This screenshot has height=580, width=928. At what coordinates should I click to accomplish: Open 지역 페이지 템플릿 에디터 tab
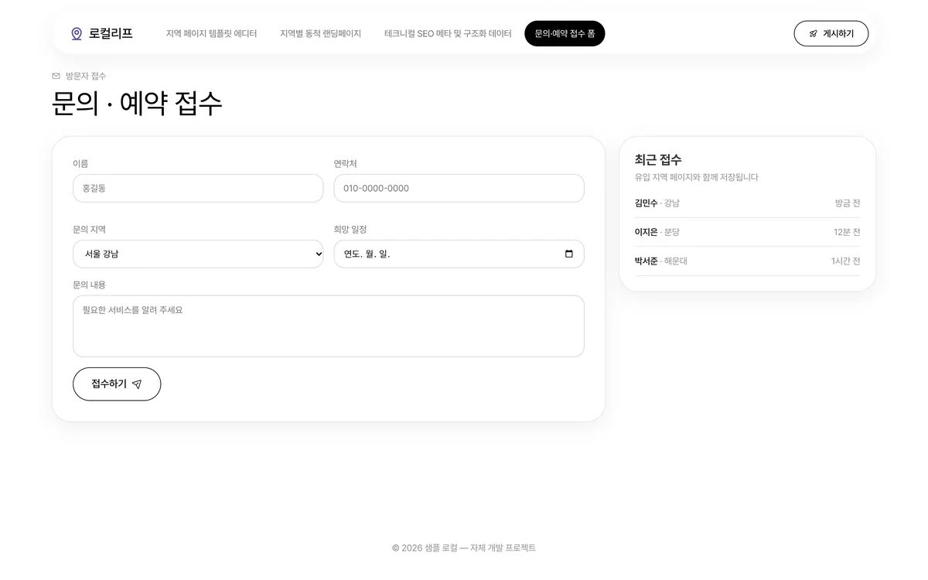211,34
